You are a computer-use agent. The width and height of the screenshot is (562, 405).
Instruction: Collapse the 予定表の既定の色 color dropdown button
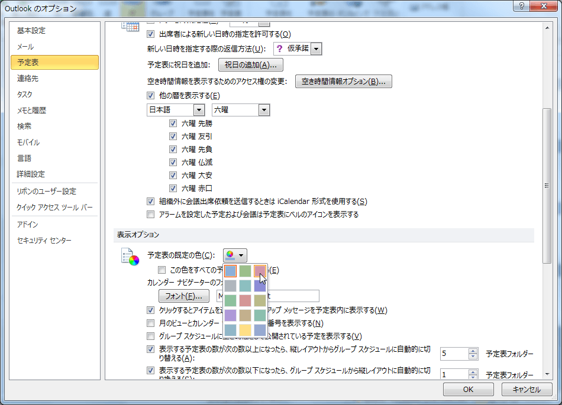tap(235, 255)
